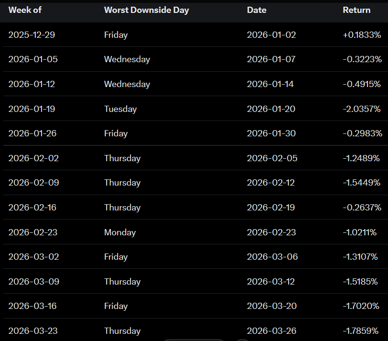Click Wednesday in the 2026-01-12 row
The height and width of the screenshot is (341, 388).
[127, 84]
